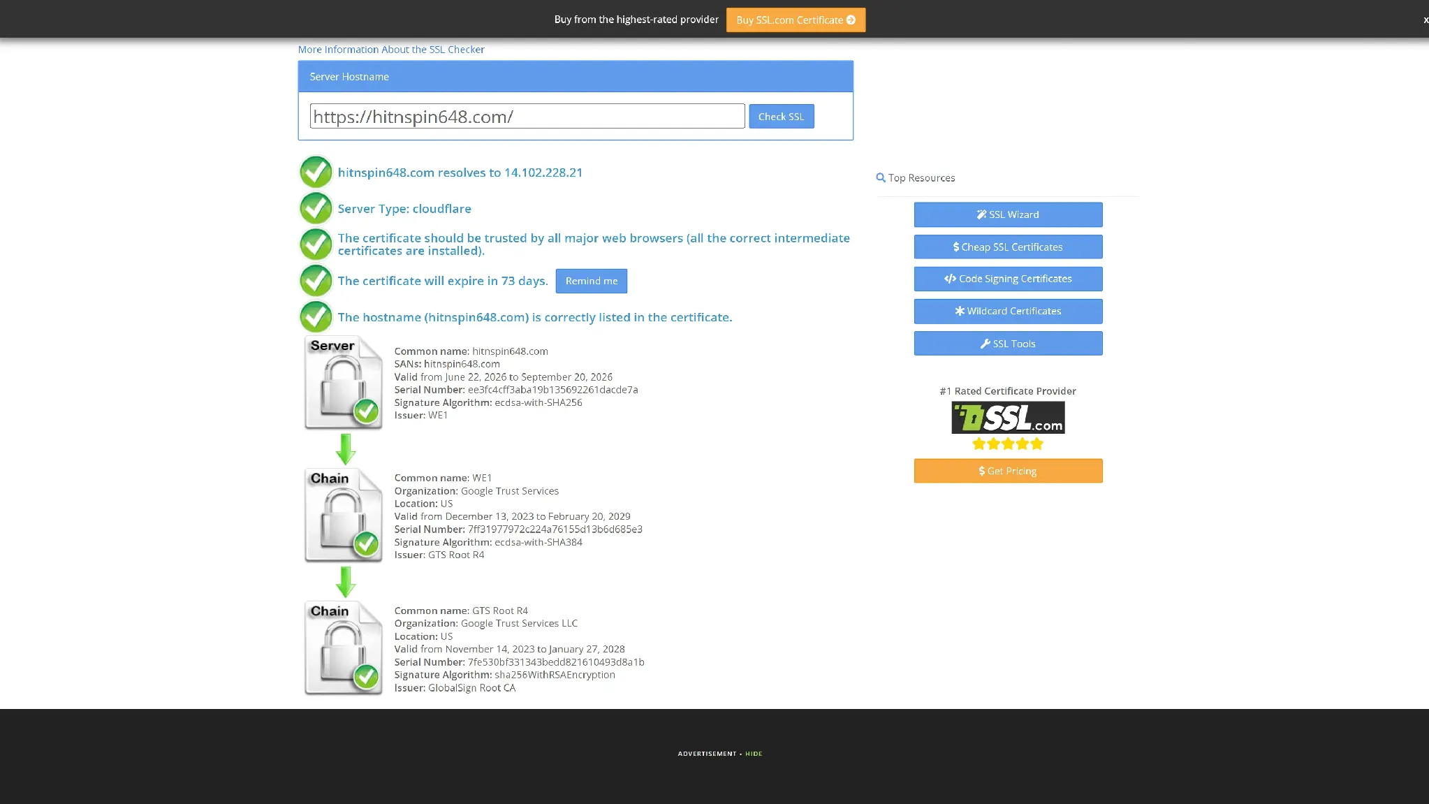Click the Organization: Google Trust Services LLC line
Viewport: 1429px width, 804px height.
pos(486,623)
